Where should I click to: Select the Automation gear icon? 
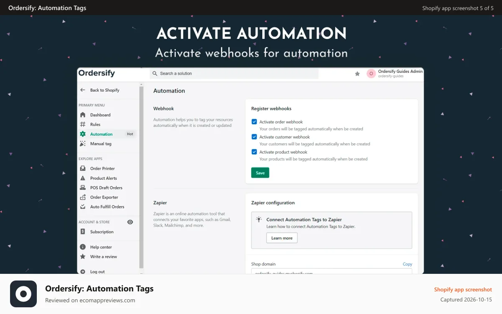[x=82, y=134]
